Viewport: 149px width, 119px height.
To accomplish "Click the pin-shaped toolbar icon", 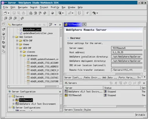I will [x=87, y=13].
